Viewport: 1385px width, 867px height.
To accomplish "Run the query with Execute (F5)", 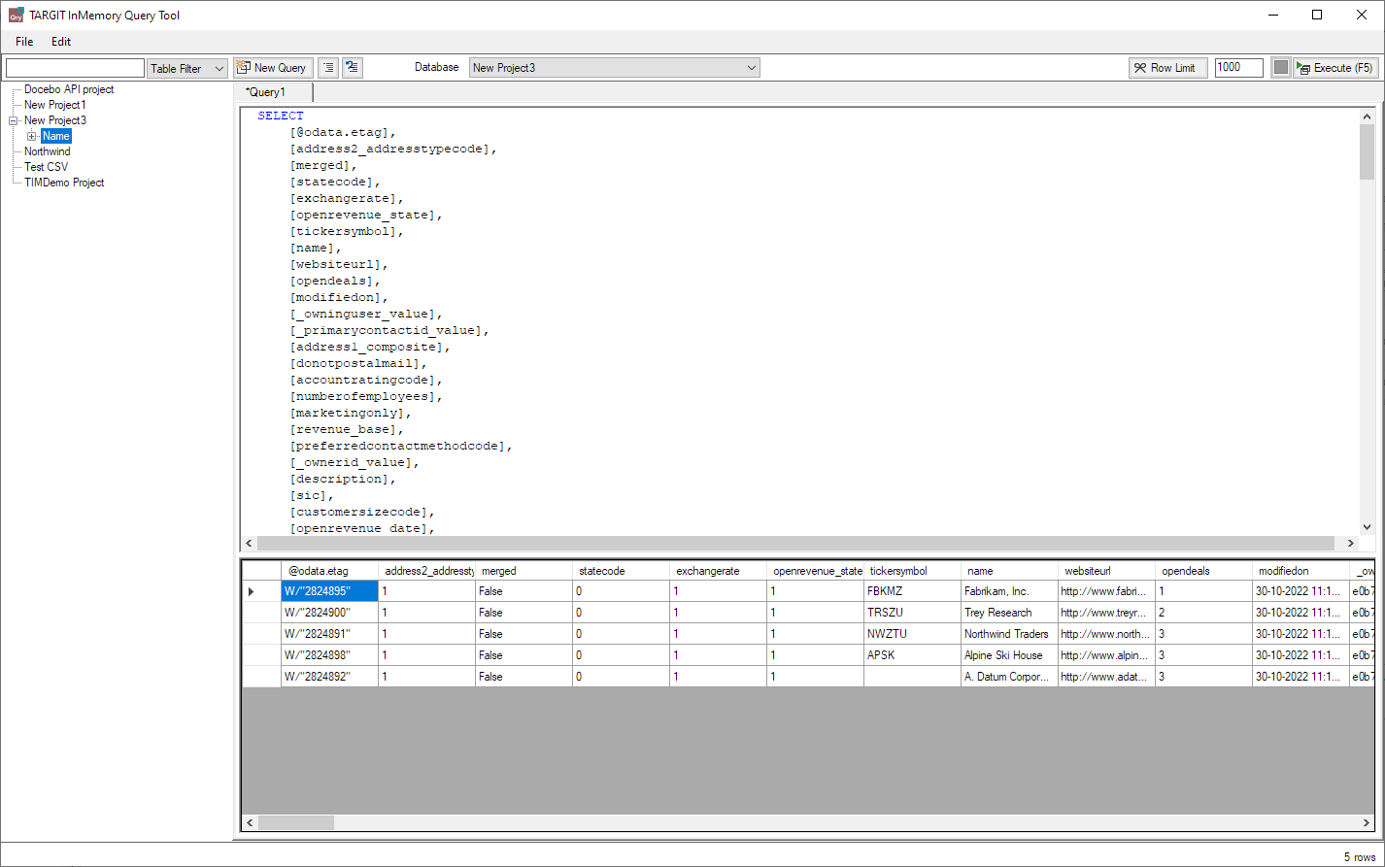I will [x=1335, y=68].
